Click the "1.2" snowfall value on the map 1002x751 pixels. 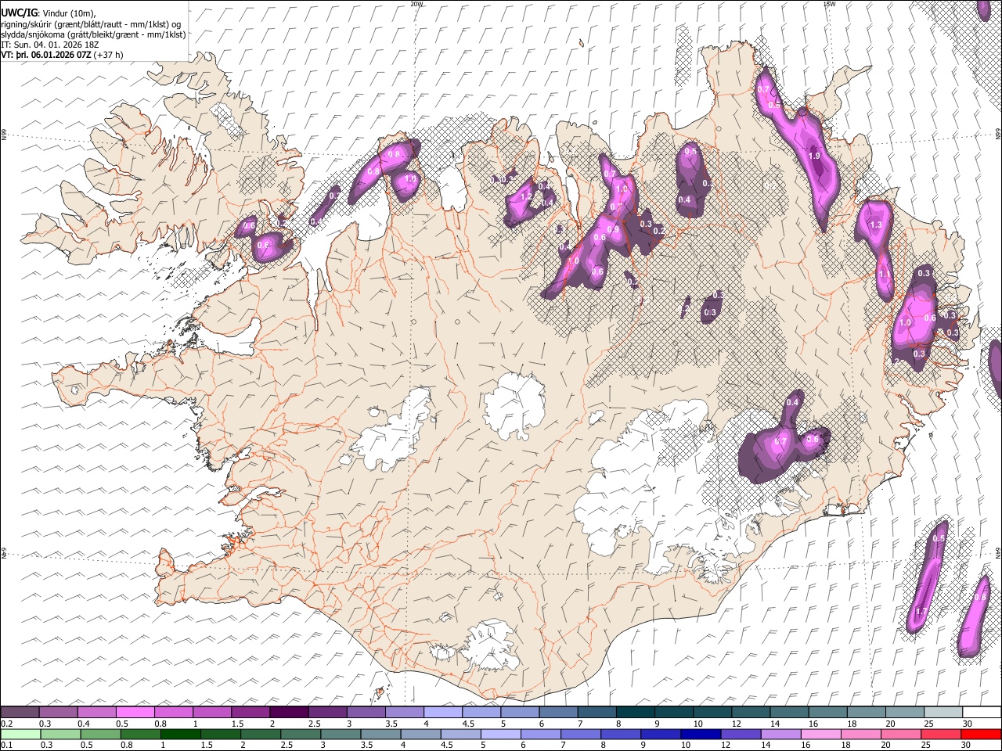[x=526, y=196]
